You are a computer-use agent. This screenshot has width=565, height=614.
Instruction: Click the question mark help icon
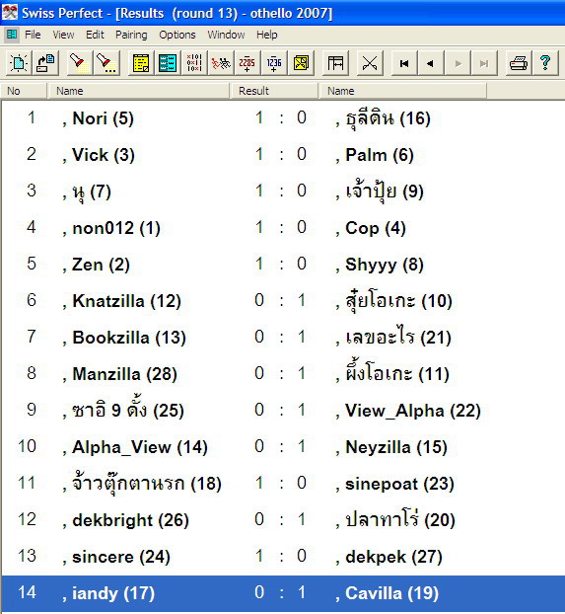tap(545, 63)
